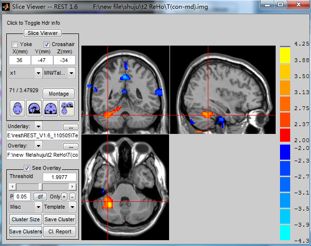The width and height of the screenshot is (311, 246).
Task: Click the Overlay file path field
Action: pyautogui.click(x=43, y=155)
